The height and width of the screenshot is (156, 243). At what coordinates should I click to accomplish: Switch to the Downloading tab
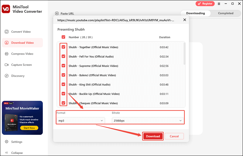pyautogui.click(x=195, y=13)
